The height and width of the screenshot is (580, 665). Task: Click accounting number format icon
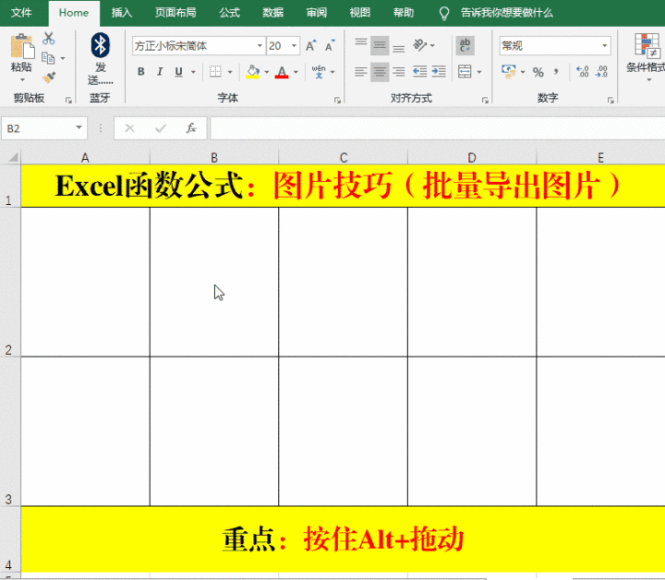click(509, 72)
